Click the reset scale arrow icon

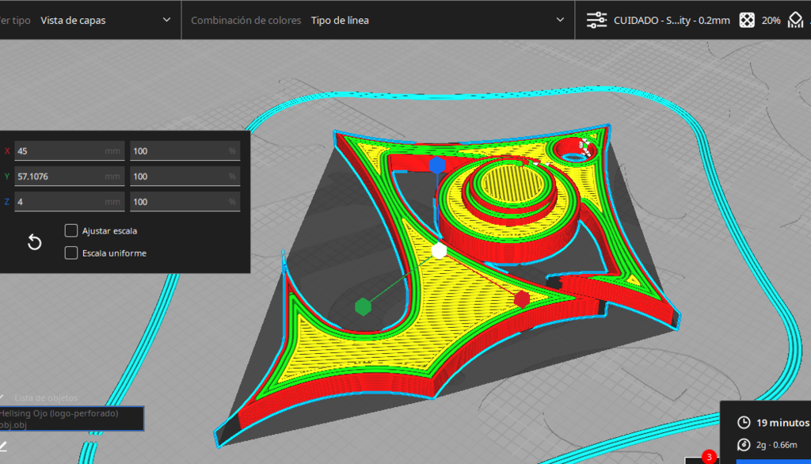click(34, 242)
